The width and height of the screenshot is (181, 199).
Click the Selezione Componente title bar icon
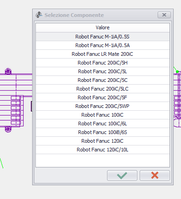coord(39,15)
